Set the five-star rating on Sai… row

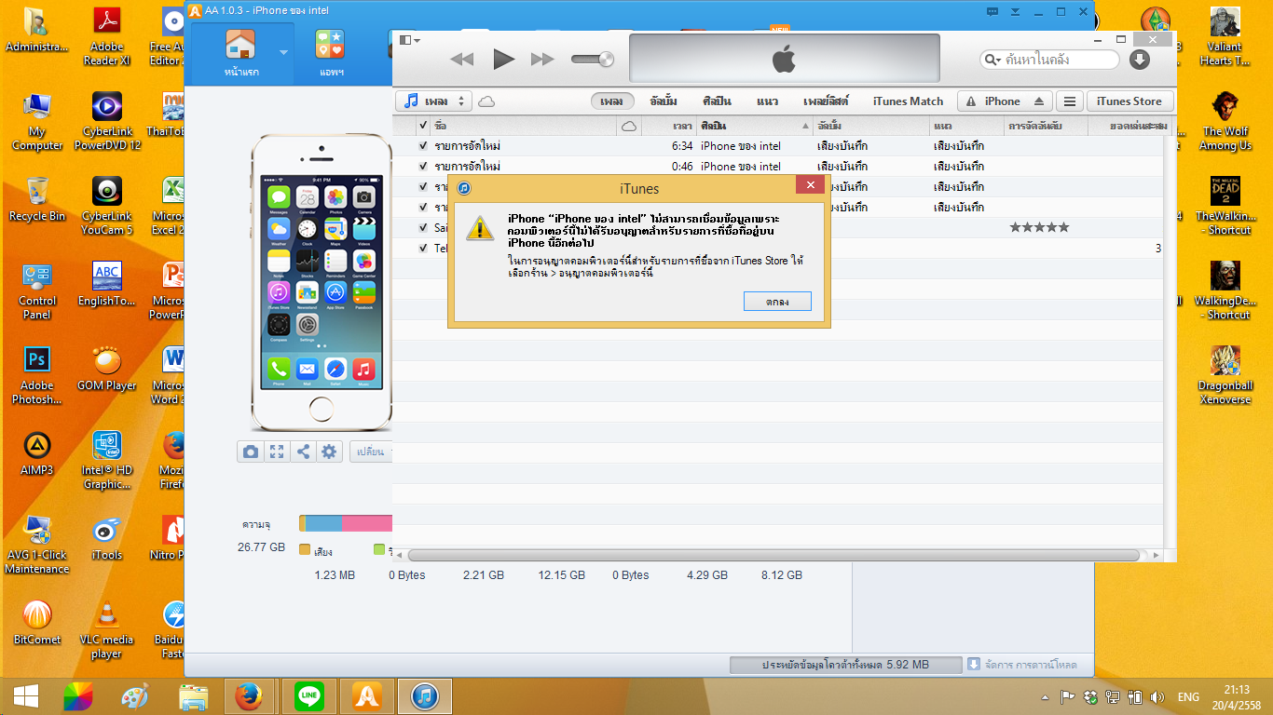click(x=1039, y=227)
